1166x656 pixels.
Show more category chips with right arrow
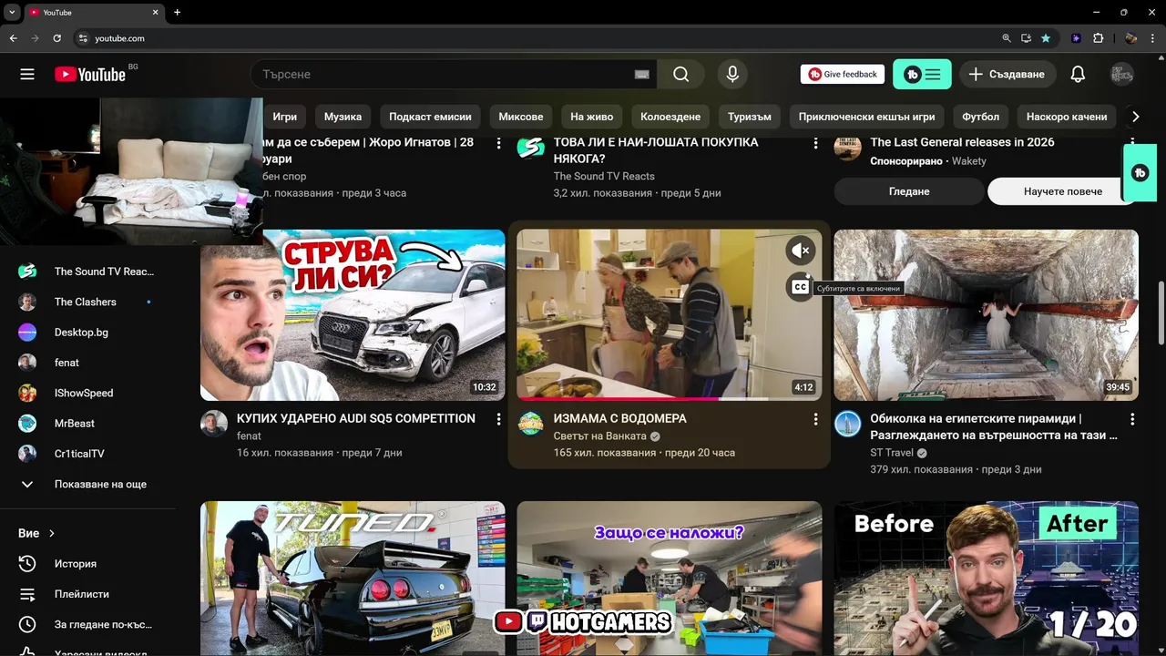(x=1135, y=117)
